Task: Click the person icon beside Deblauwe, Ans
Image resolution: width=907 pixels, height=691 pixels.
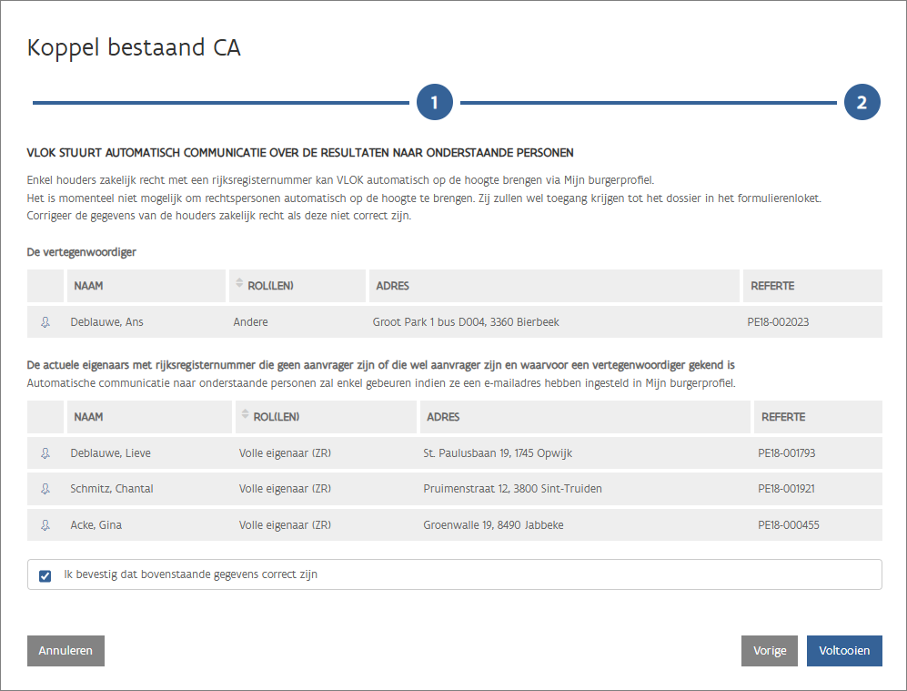Action: (45, 322)
